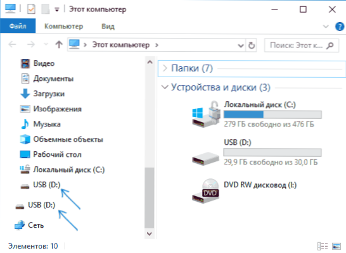The width and height of the screenshot is (346, 253).
Task: Open Customize Quick Access Toolbar dropdown
Action: 57,9
